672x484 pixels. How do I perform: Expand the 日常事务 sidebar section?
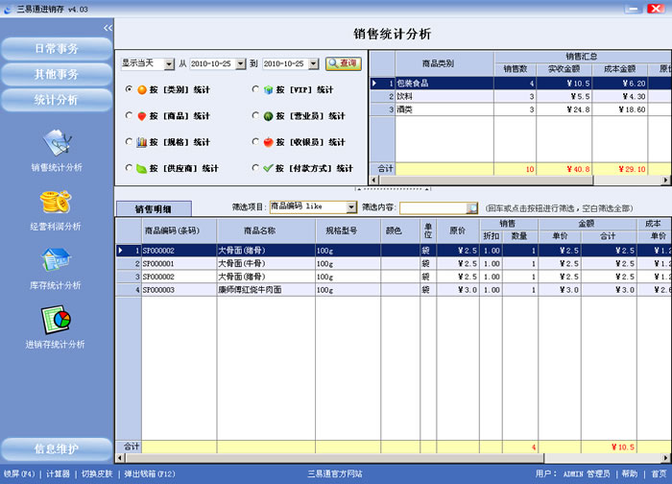pos(57,49)
